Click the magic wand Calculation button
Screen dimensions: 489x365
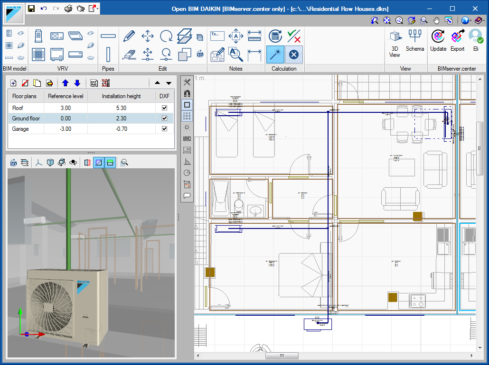[x=275, y=55]
